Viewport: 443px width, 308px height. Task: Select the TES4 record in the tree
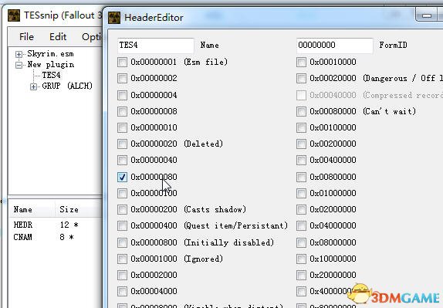[x=51, y=75]
